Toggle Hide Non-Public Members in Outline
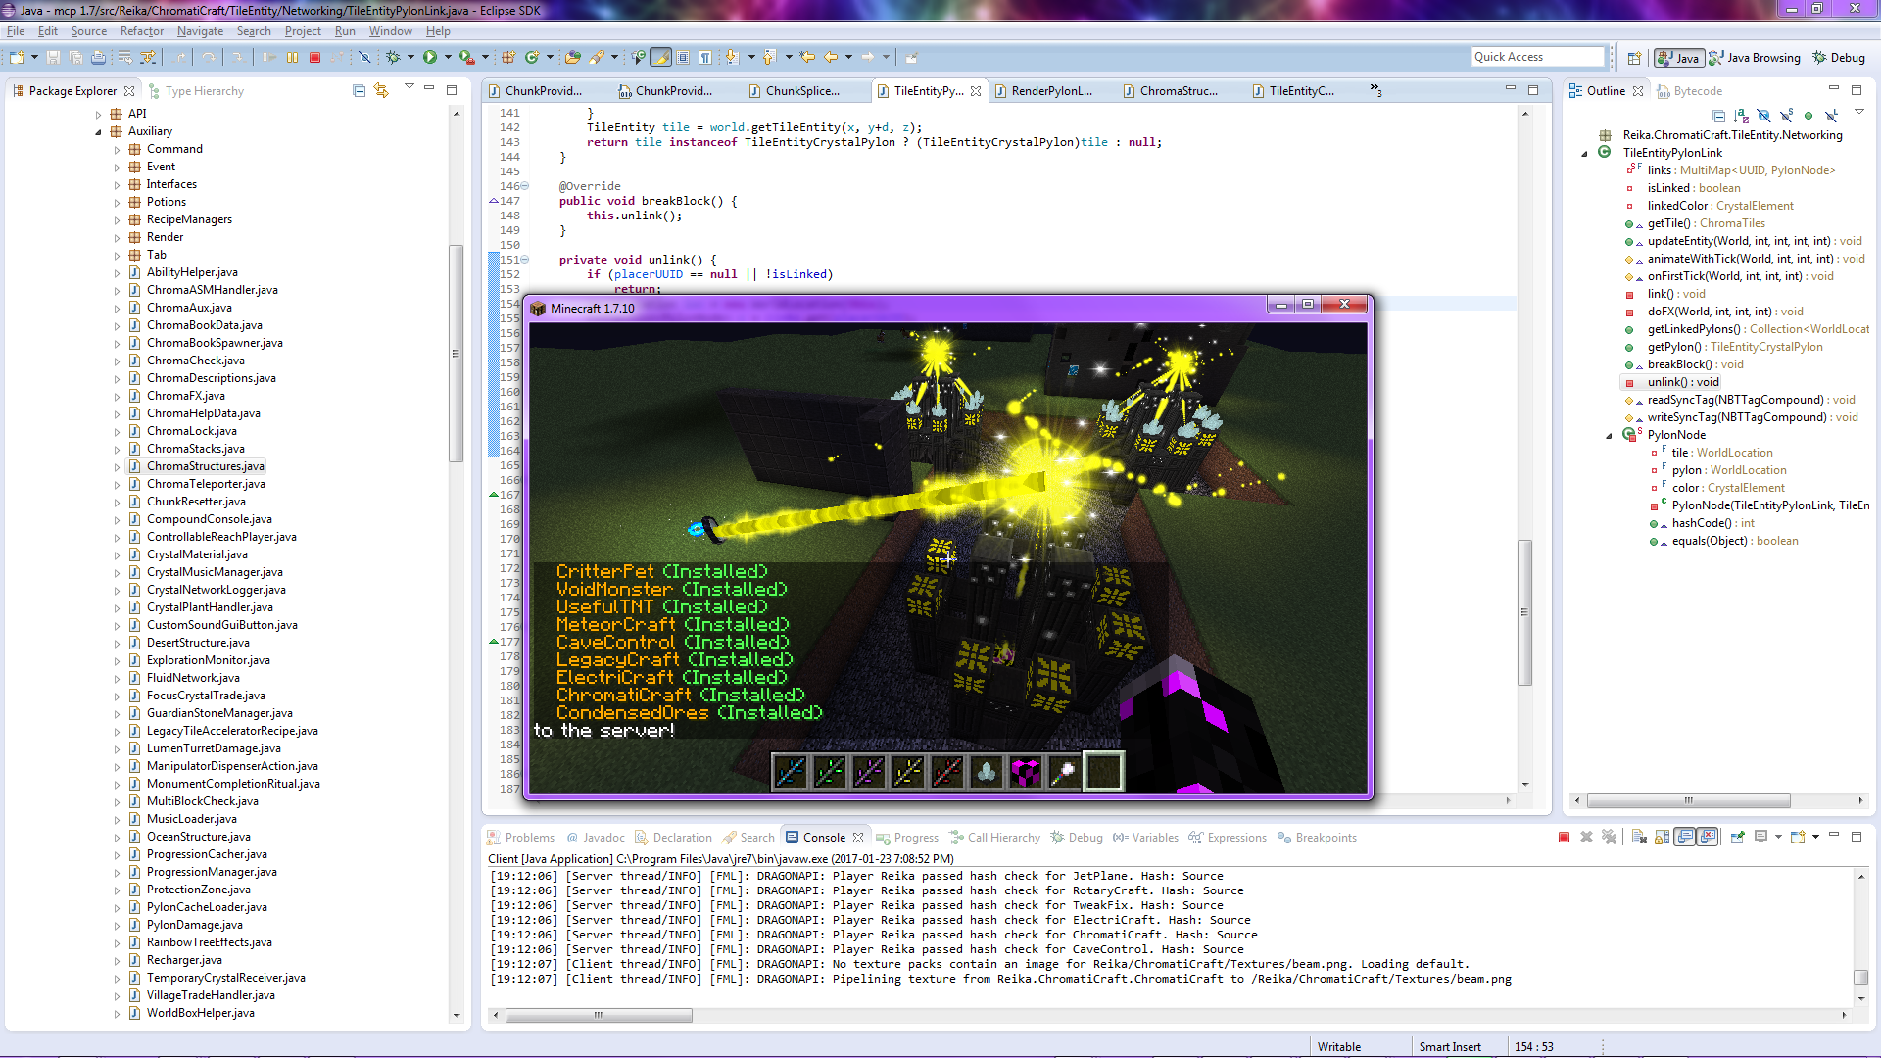The image size is (1881, 1058). click(x=1809, y=116)
